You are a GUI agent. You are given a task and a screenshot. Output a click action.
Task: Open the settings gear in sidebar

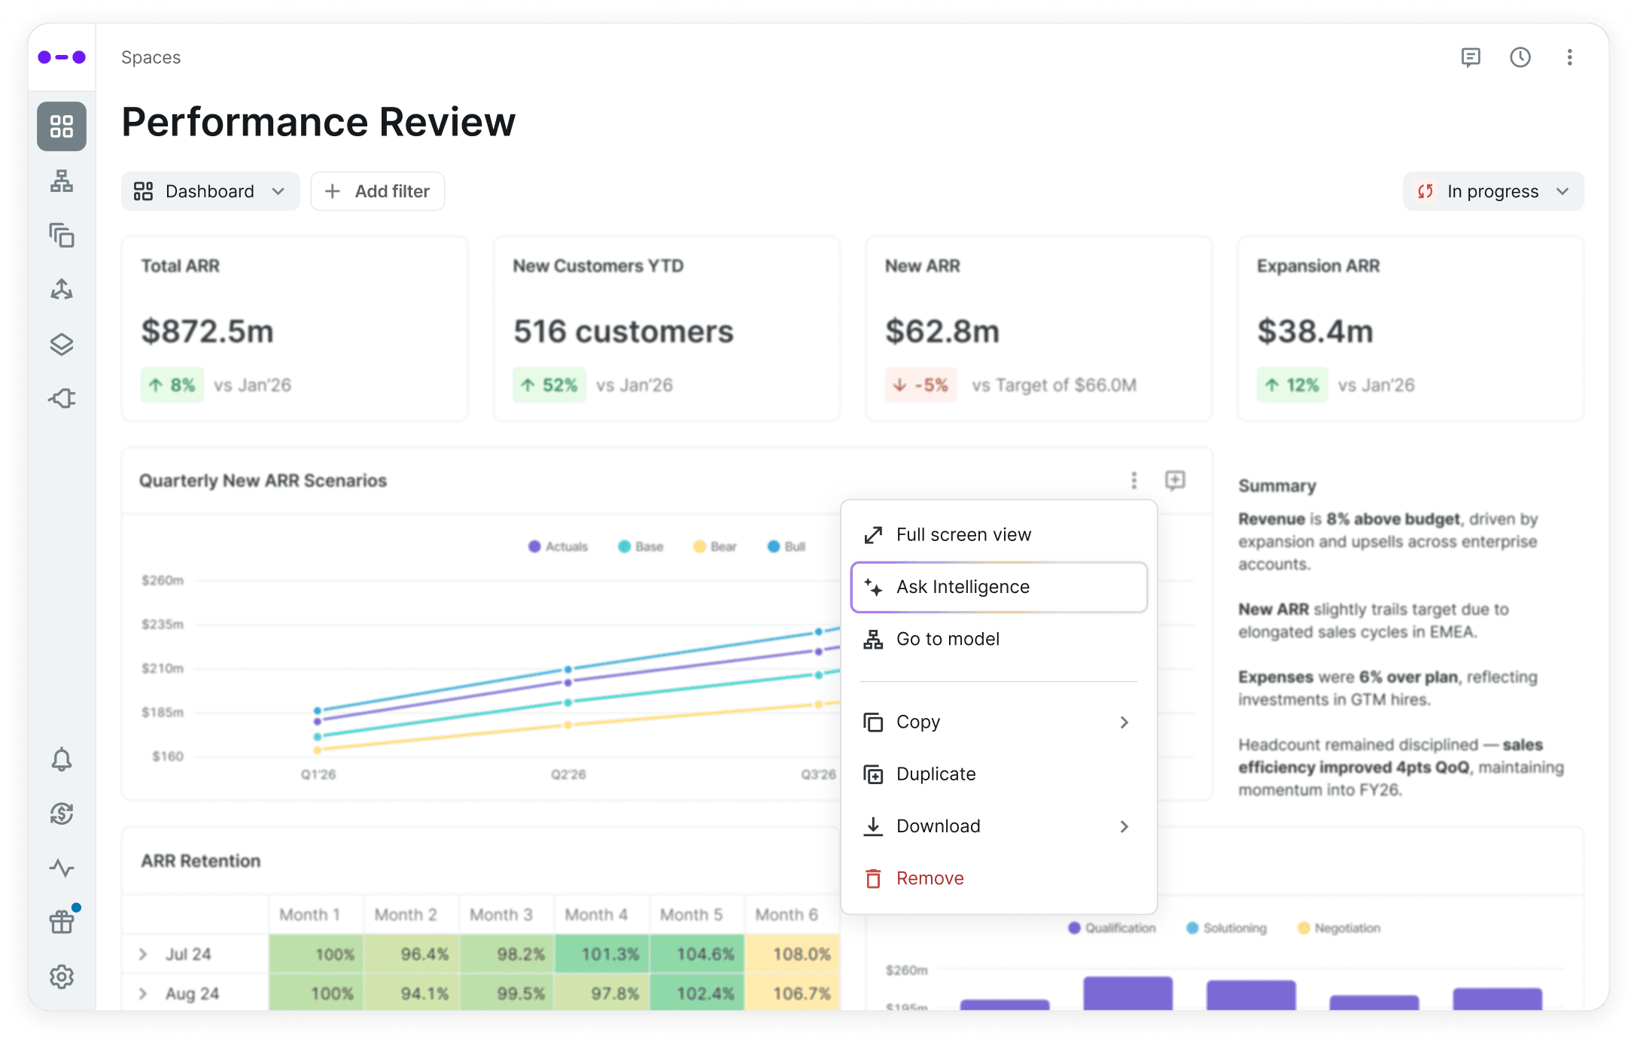(62, 976)
